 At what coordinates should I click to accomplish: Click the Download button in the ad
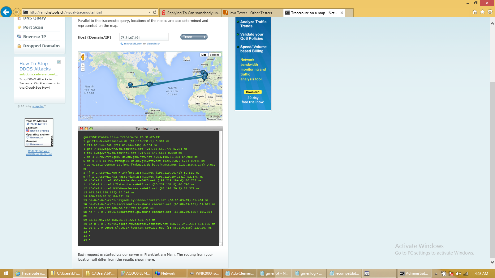pyautogui.click(x=253, y=92)
